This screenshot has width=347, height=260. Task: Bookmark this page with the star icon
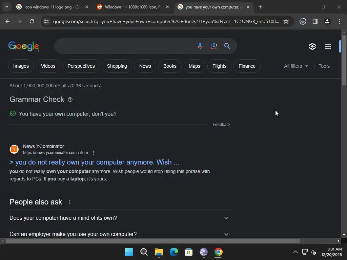(286, 21)
